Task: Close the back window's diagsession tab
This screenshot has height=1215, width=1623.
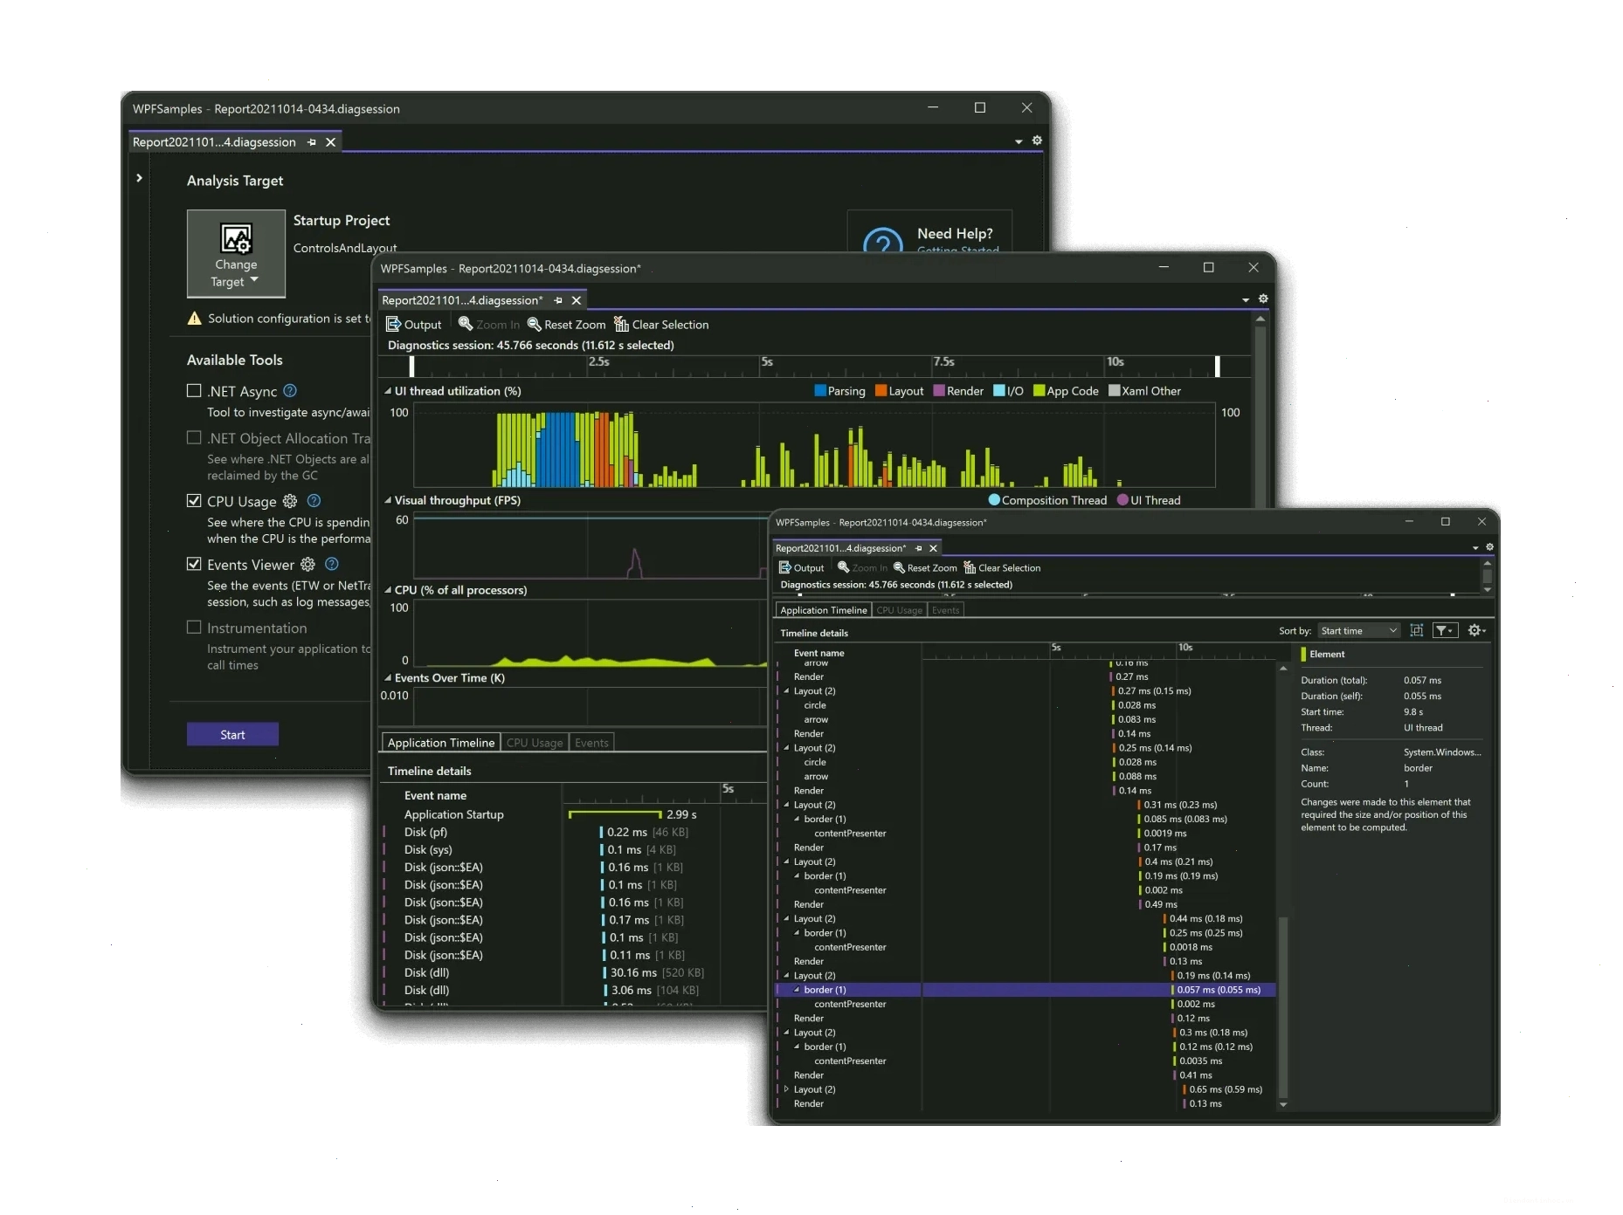Action: (x=330, y=142)
